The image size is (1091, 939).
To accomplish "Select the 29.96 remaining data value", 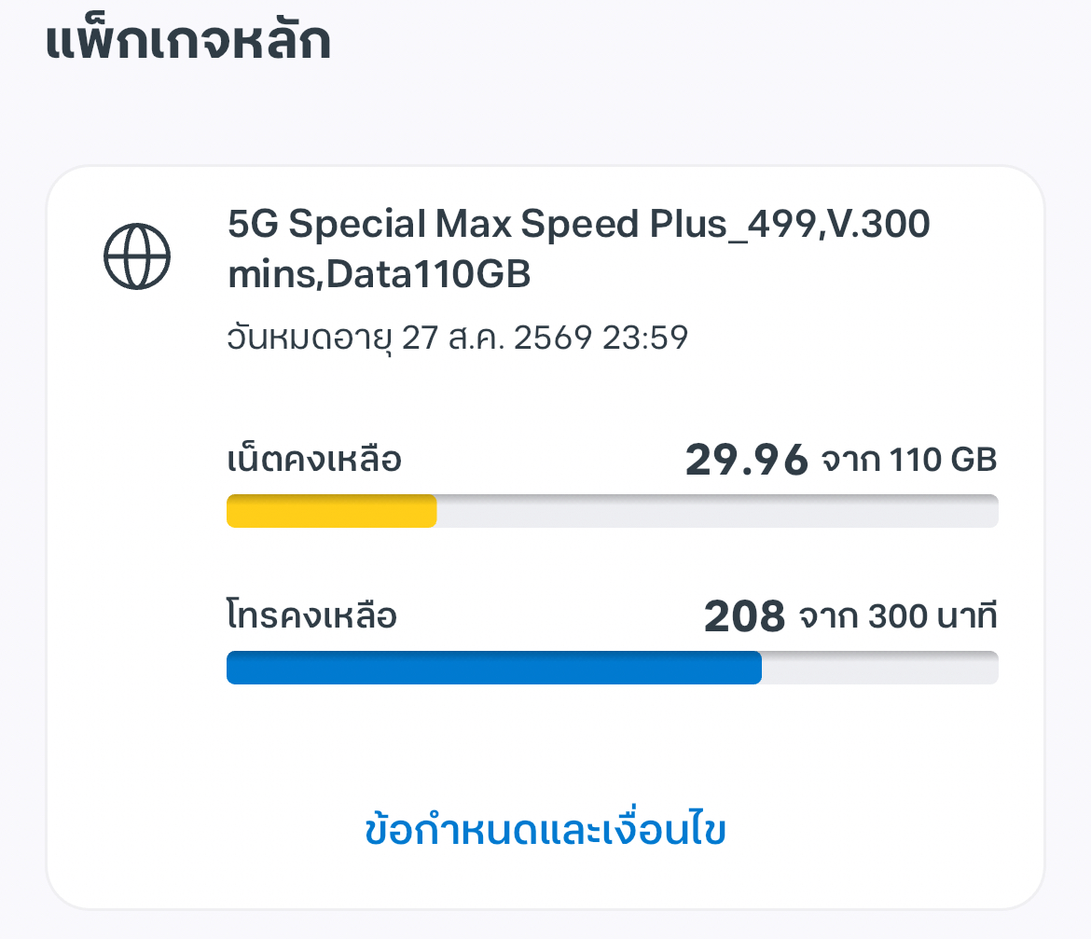I will pyautogui.click(x=747, y=460).
